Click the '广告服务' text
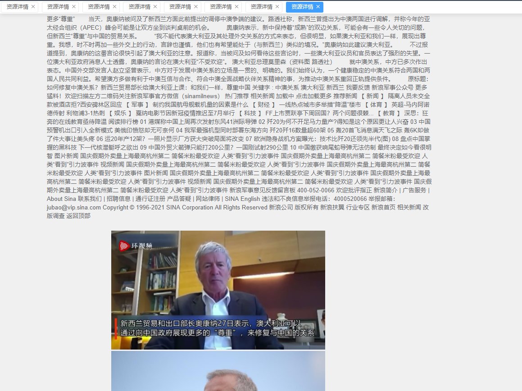This screenshot has height=391, width=522. click(414, 190)
